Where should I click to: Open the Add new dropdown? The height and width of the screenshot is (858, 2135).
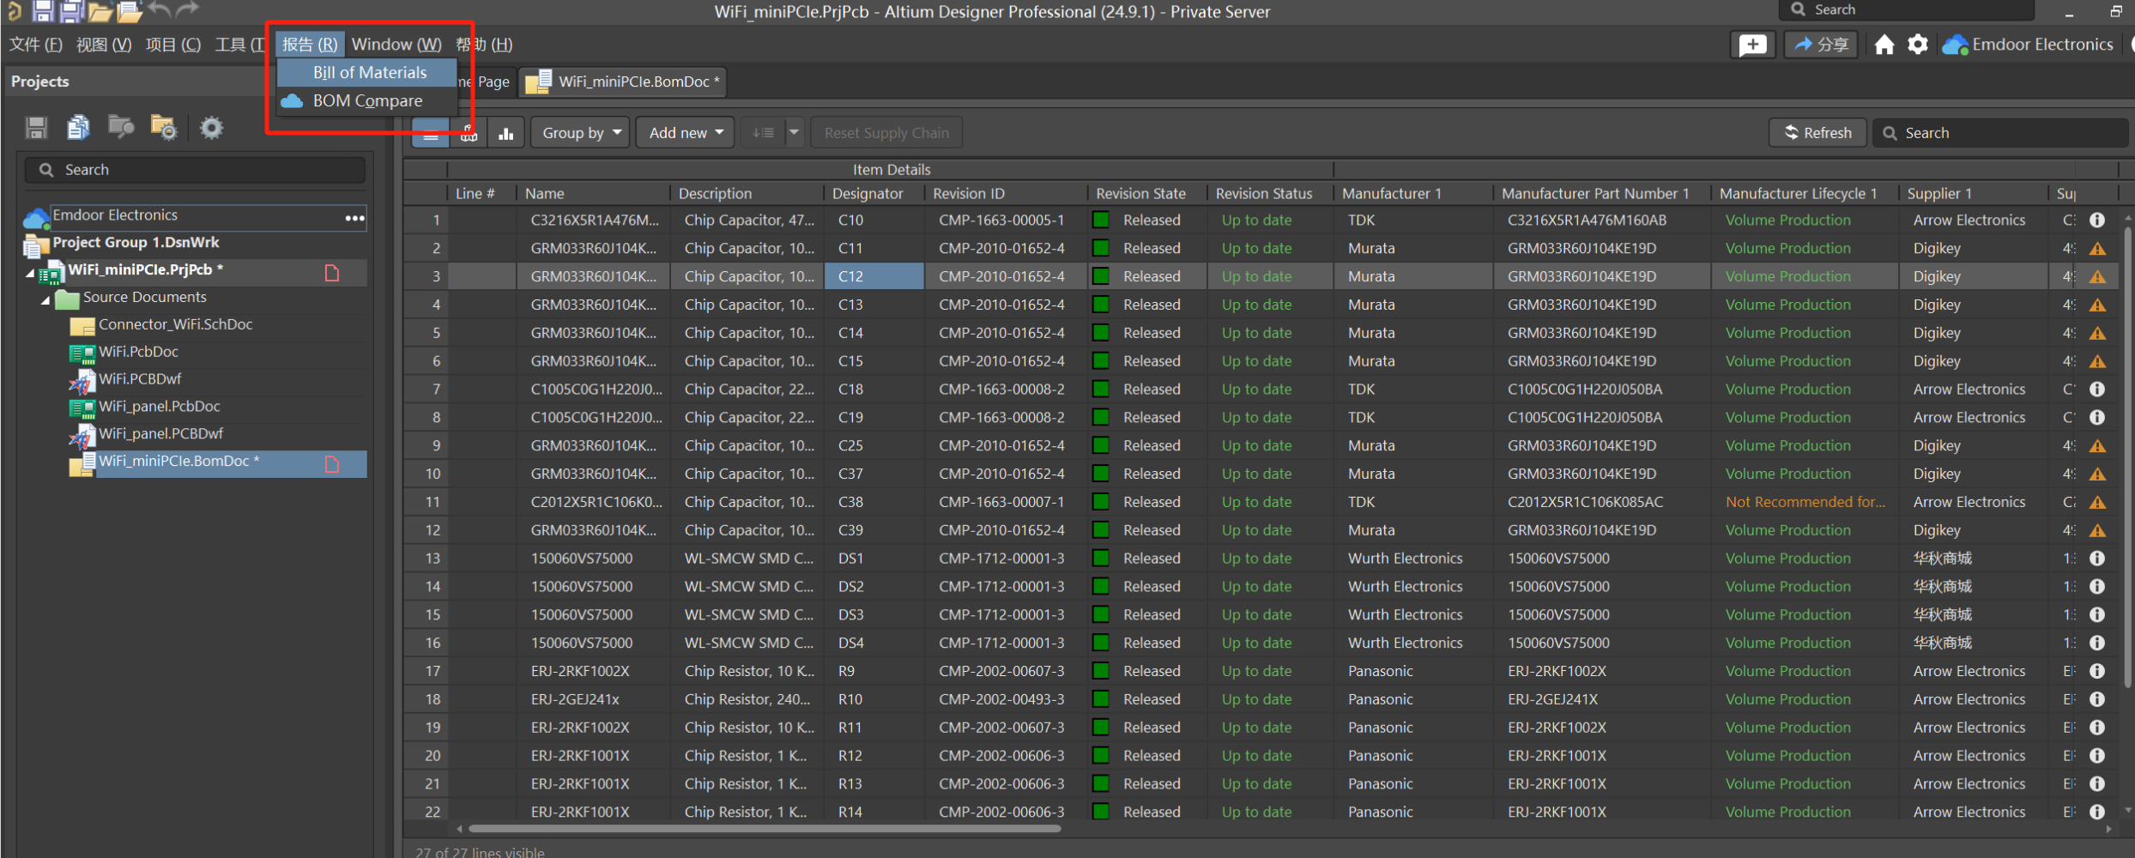[x=685, y=133]
